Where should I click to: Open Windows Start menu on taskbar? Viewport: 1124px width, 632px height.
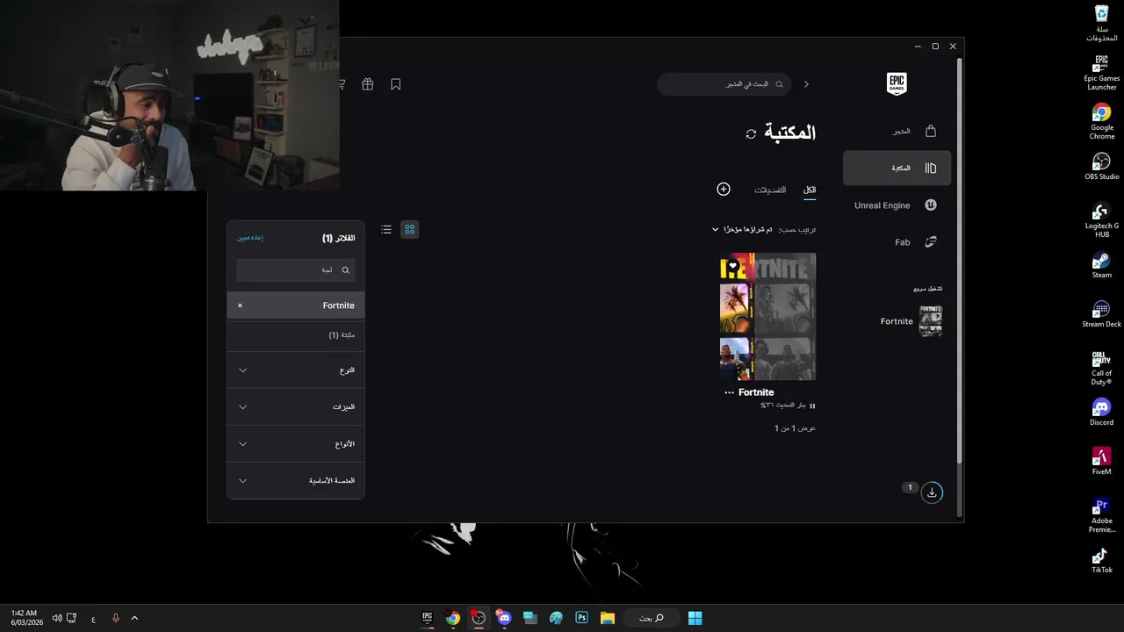695,618
